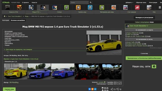The image size is (162, 91).
Task: Open Обратная связь link
Action: pos(141,3)
